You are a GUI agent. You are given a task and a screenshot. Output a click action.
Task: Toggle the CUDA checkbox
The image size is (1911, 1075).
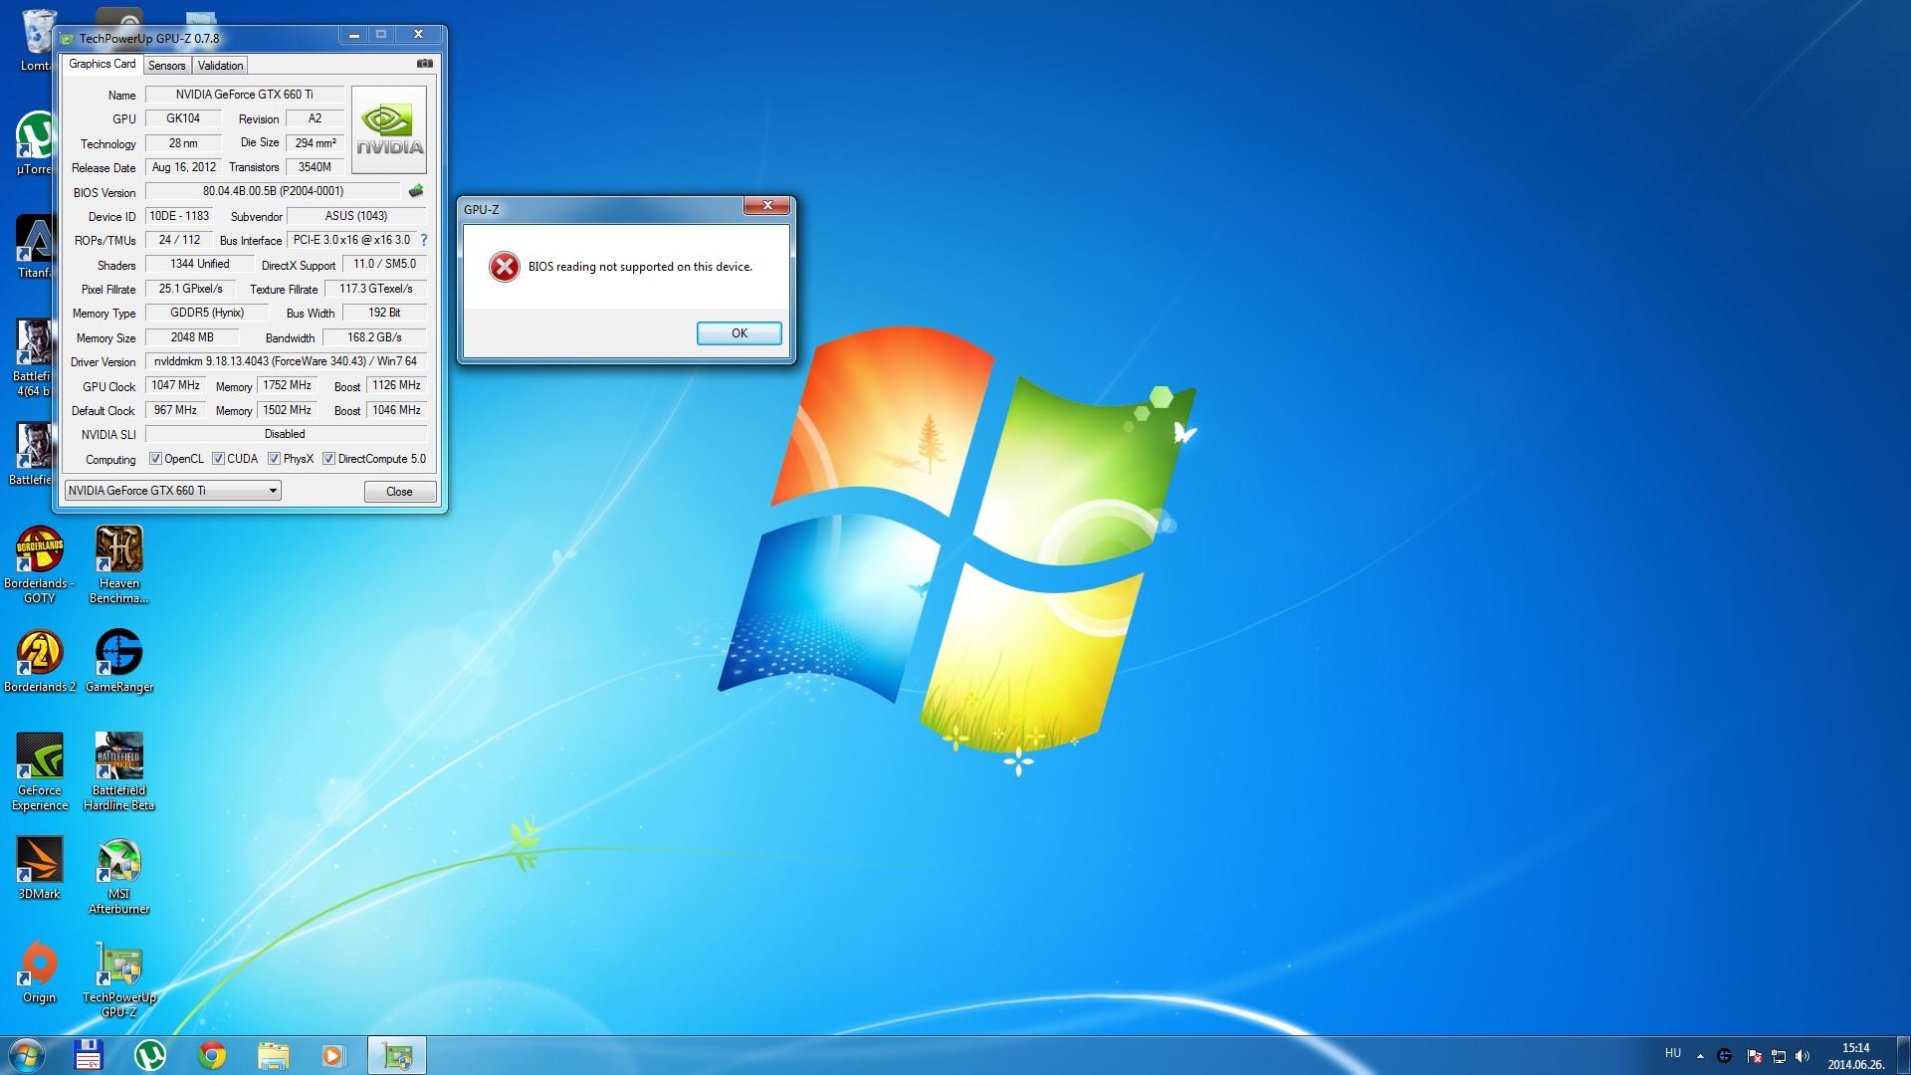pyautogui.click(x=218, y=459)
